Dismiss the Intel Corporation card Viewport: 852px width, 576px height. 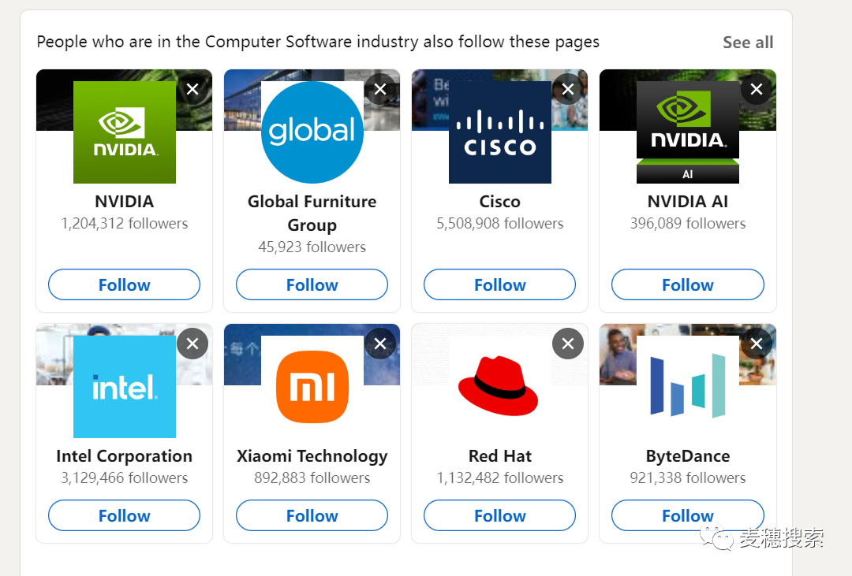[x=192, y=344]
